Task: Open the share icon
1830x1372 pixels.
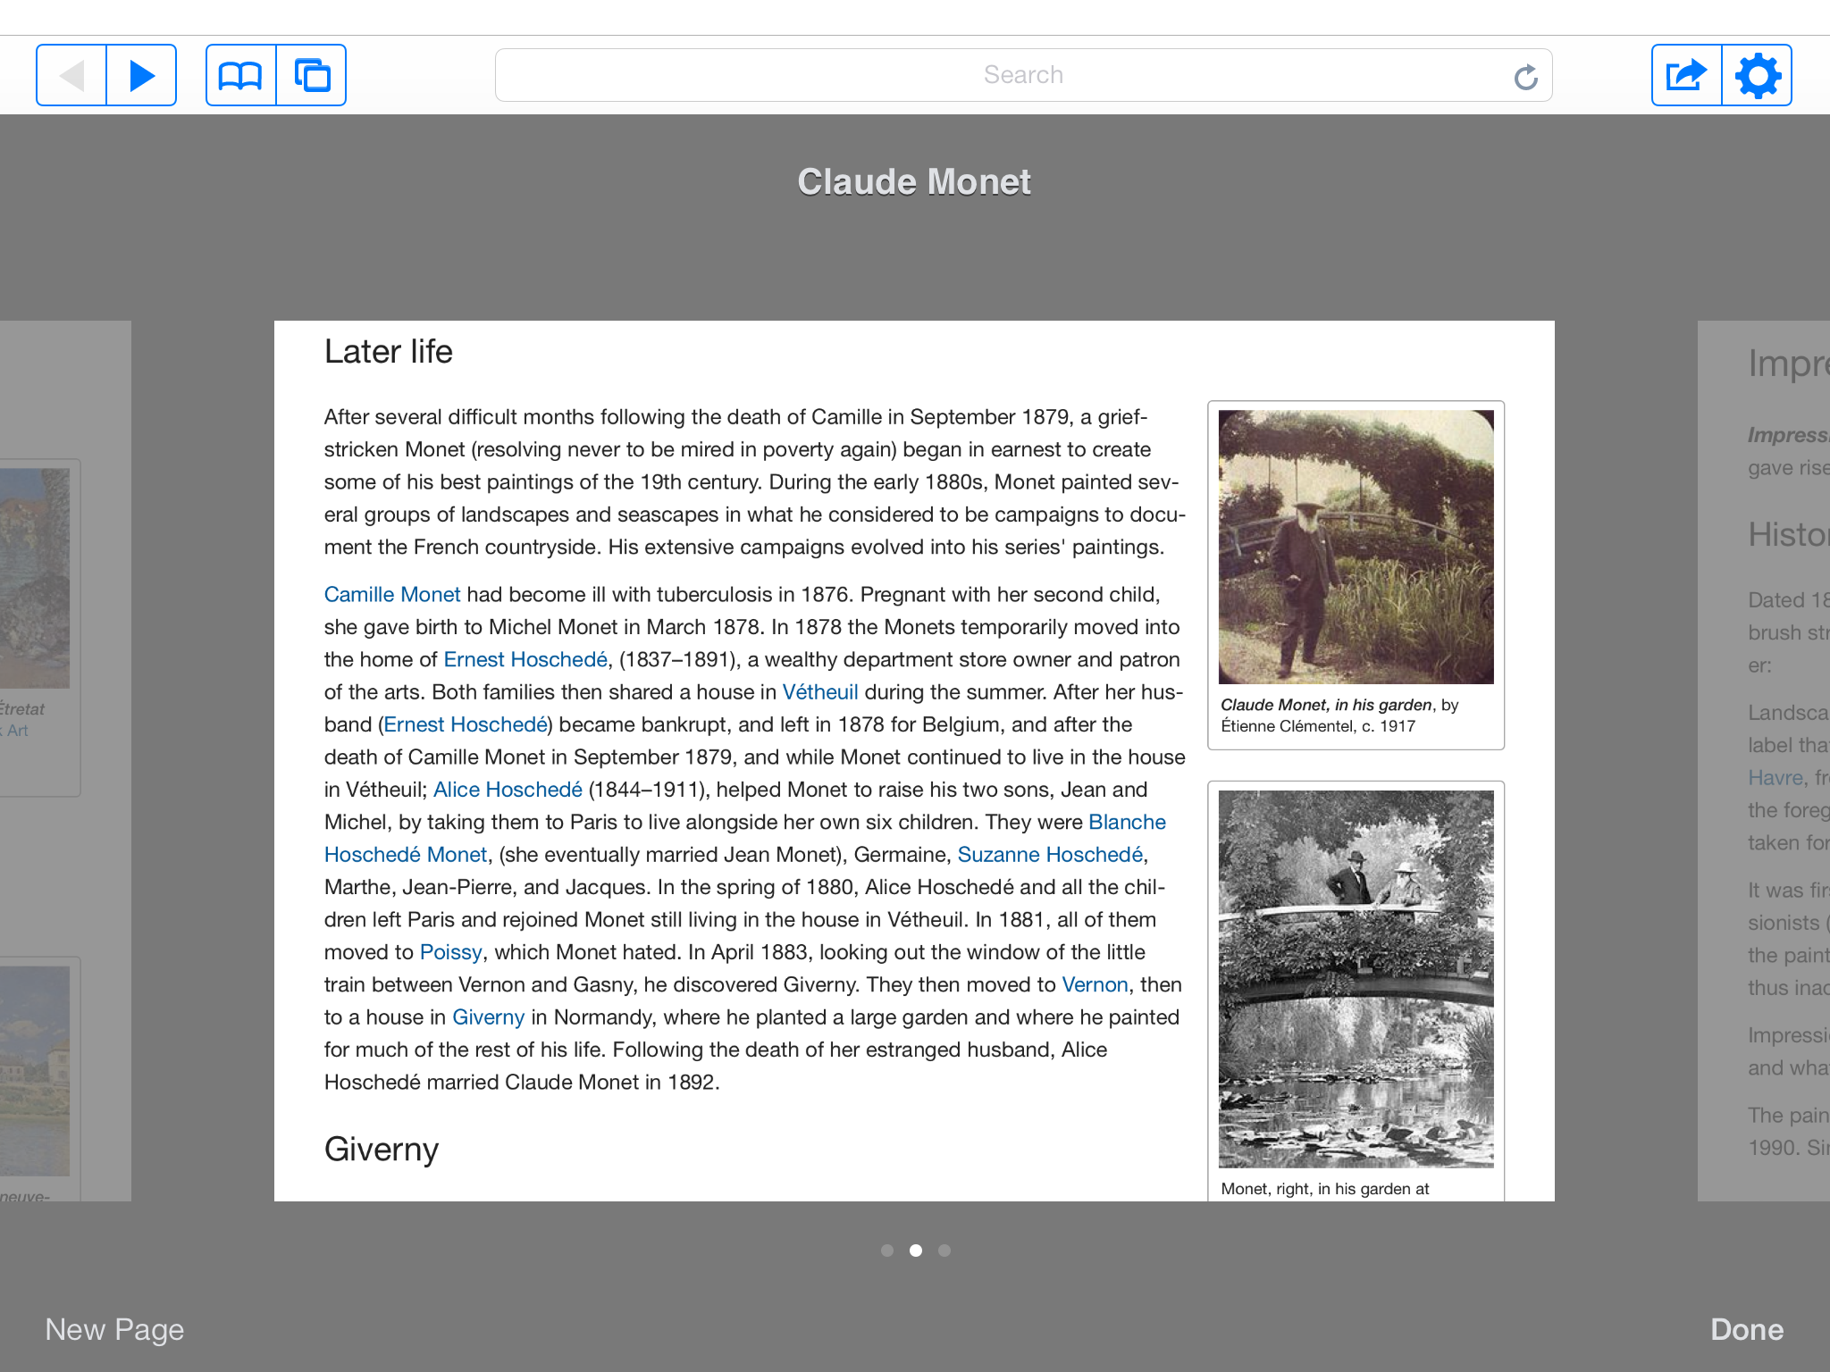Action: [x=1686, y=75]
